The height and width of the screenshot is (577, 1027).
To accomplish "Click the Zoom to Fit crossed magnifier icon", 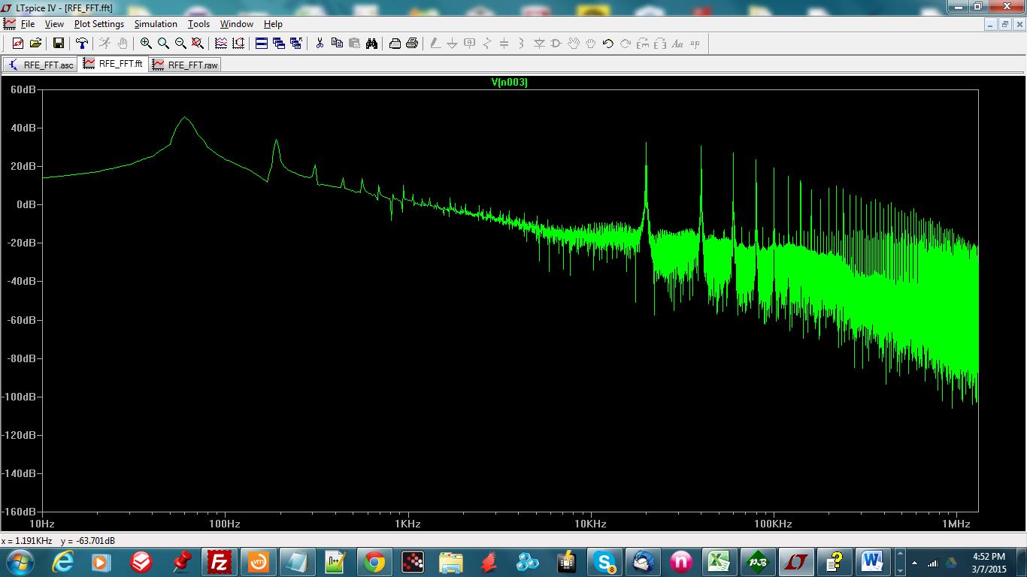I will point(198,44).
